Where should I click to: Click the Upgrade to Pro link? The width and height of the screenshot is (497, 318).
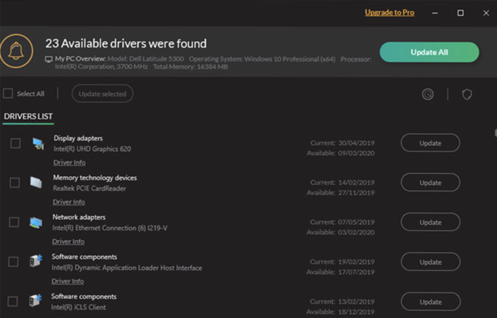coord(389,12)
